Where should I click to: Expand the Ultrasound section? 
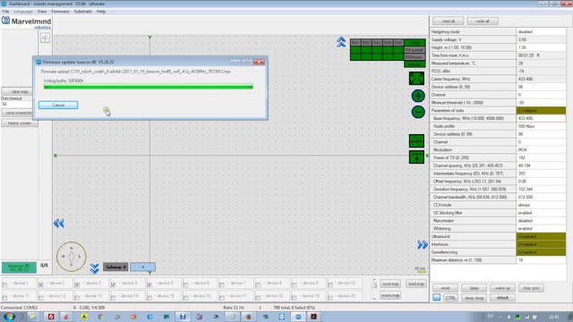(541, 236)
